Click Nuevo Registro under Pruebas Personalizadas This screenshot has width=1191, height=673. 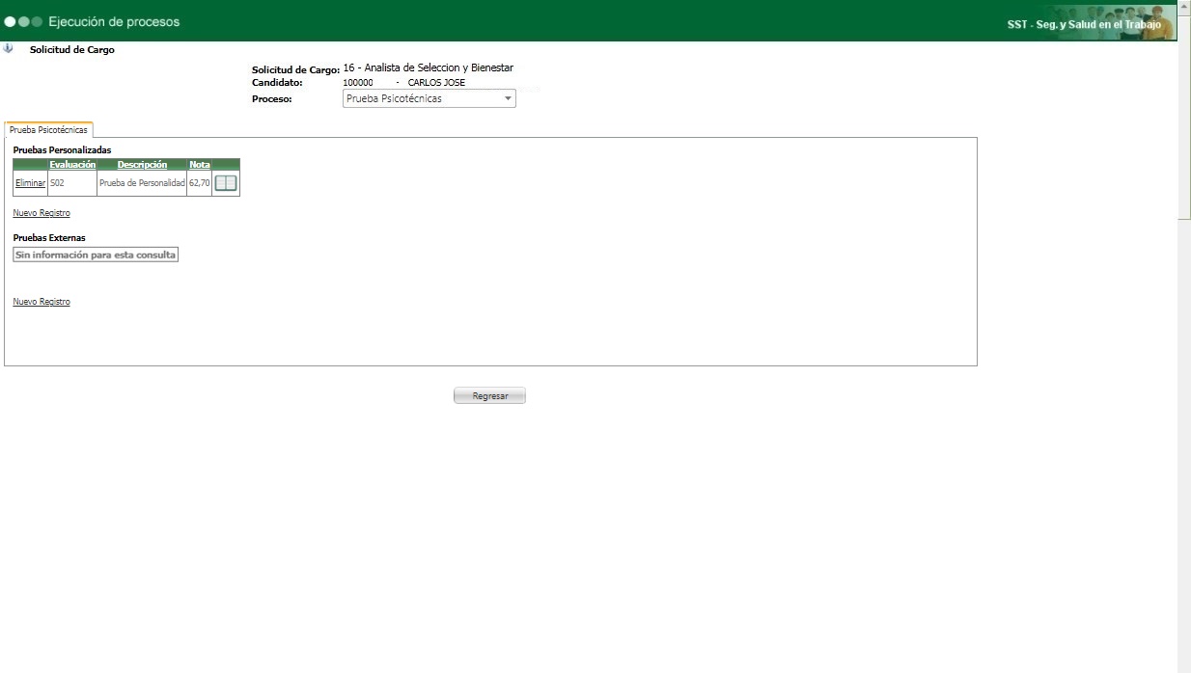pyautogui.click(x=42, y=213)
